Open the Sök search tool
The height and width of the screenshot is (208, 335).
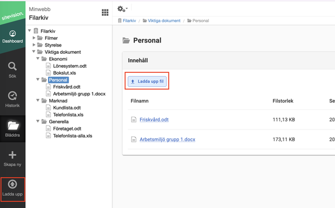coord(12,70)
